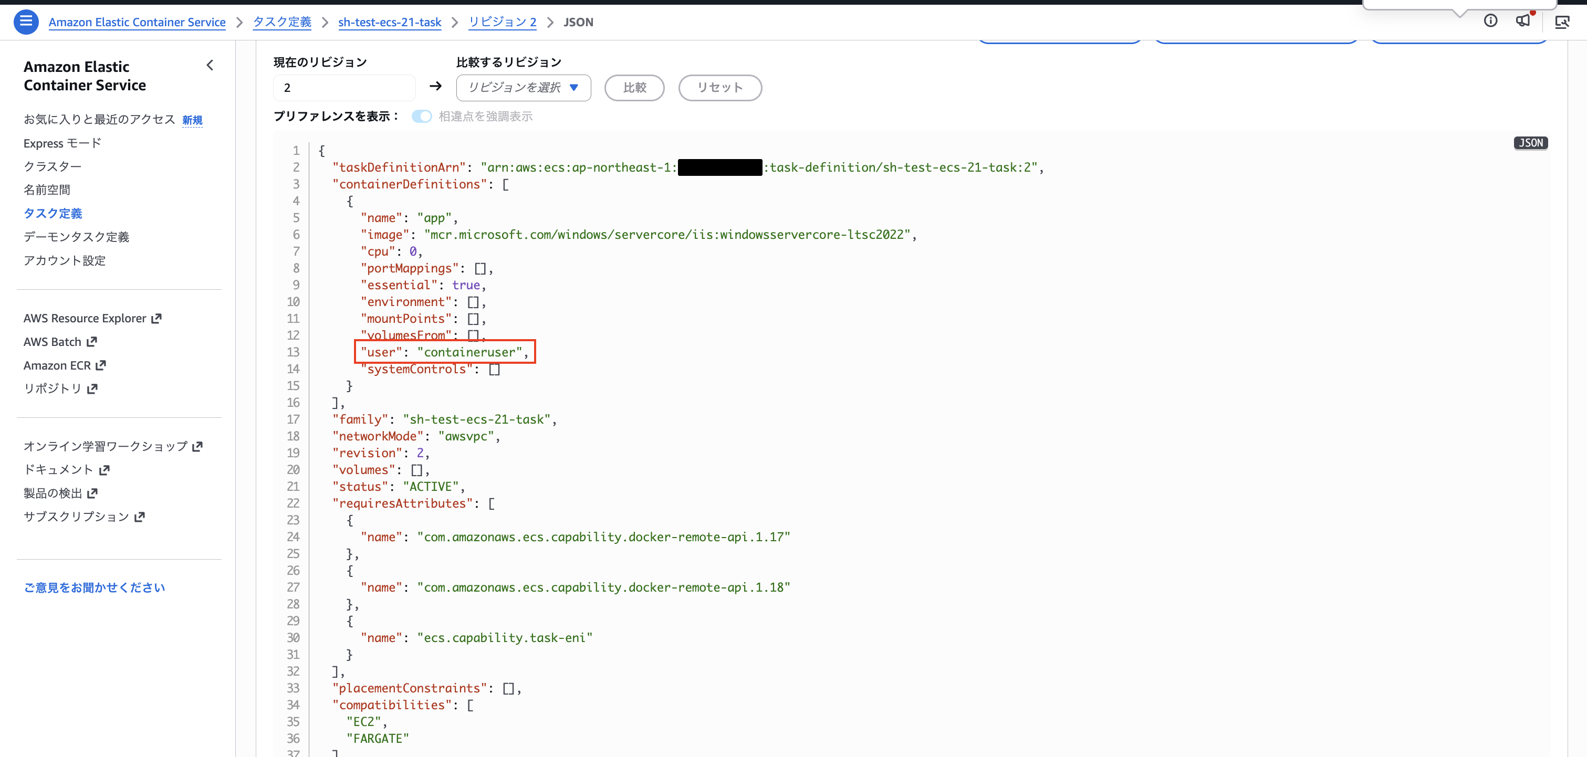
Task: Go to Amazon Elastic Container Service breadcrumb
Action: 138,22
